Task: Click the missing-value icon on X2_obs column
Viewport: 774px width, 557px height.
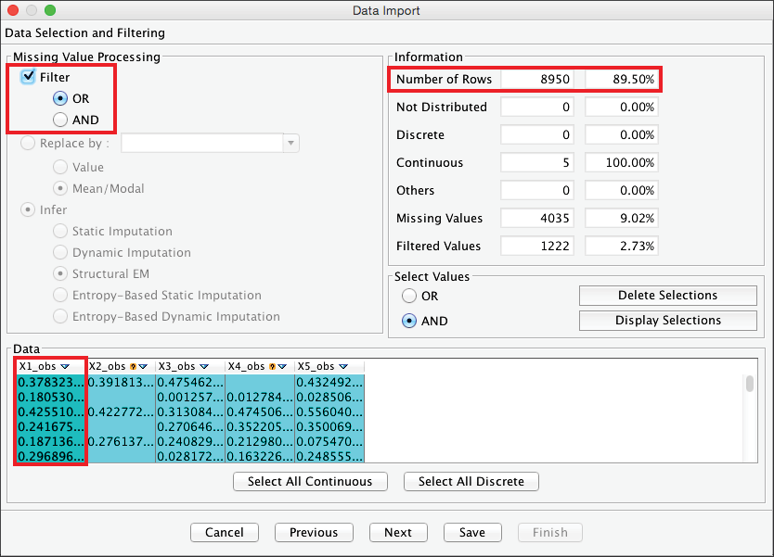Action: [x=134, y=367]
